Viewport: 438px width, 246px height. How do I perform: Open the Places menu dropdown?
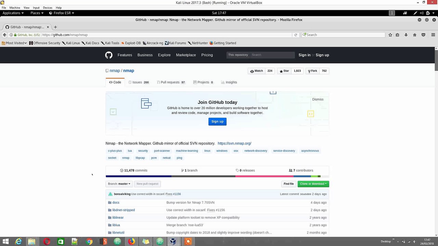click(x=37, y=13)
